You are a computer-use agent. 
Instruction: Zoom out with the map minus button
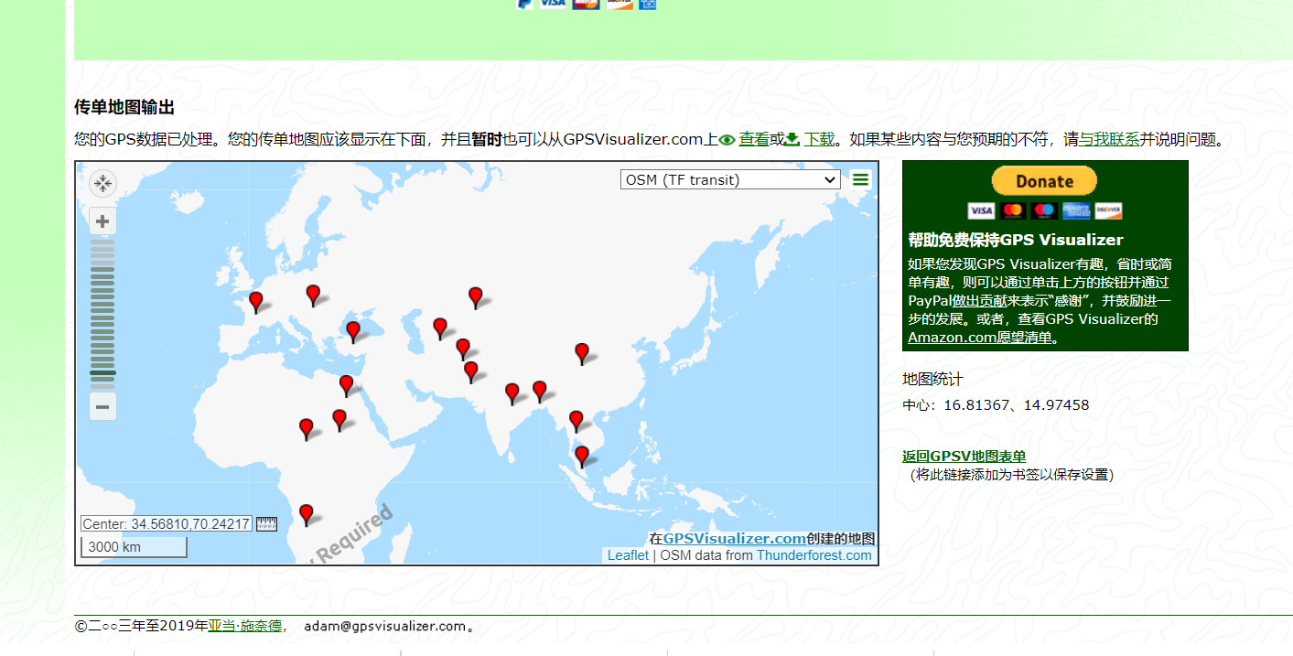pos(102,406)
